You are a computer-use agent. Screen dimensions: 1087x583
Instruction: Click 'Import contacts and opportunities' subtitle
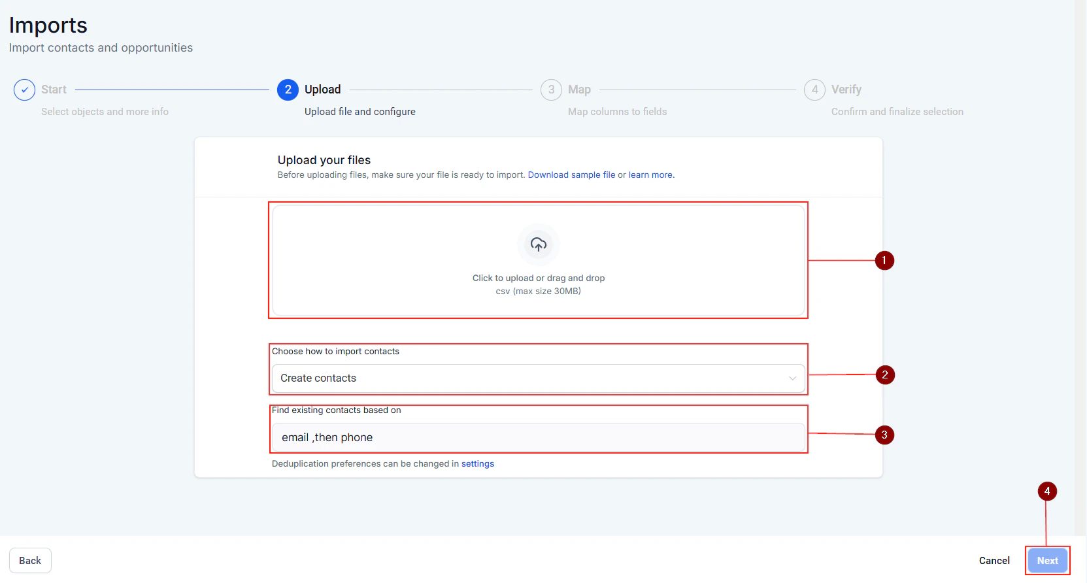point(101,48)
